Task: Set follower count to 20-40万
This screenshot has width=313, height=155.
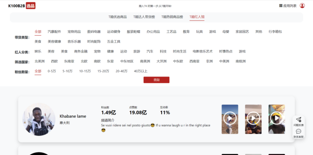Action: point(121,71)
